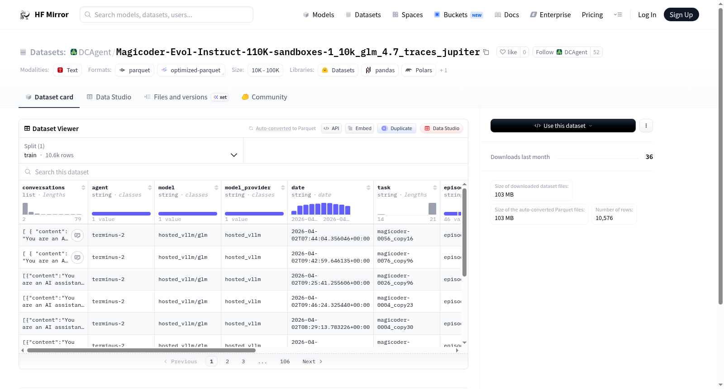Click the pandas library tag
The height and width of the screenshot is (389, 724).
380,70
